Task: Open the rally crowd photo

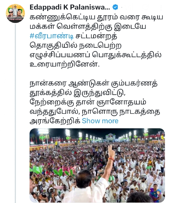Action: pos(97,165)
